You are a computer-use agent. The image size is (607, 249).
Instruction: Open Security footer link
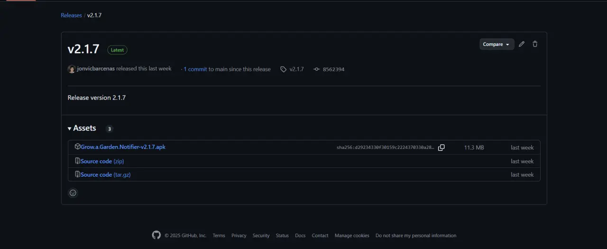[261, 235]
